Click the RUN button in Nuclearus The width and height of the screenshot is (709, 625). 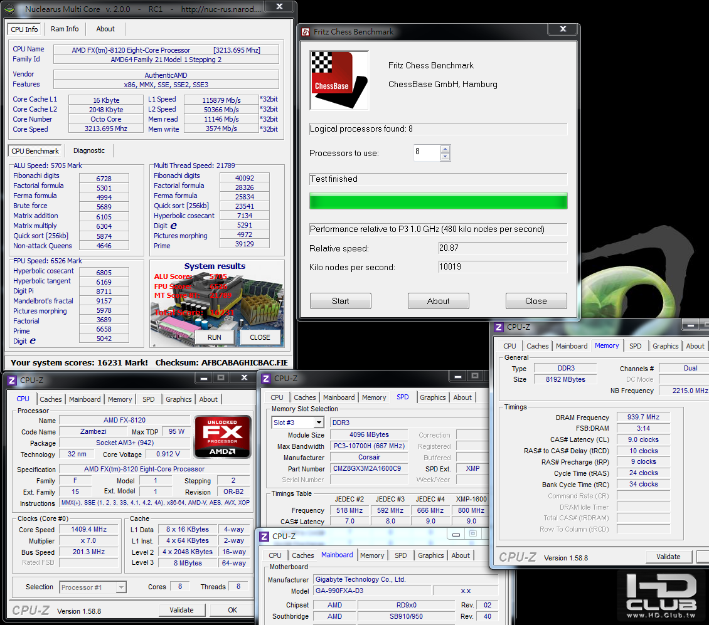coord(215,338)
